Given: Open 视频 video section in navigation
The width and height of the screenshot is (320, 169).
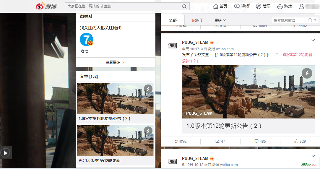Looking at the screenshot, I should pyautogui.click(x=242, y=6).
